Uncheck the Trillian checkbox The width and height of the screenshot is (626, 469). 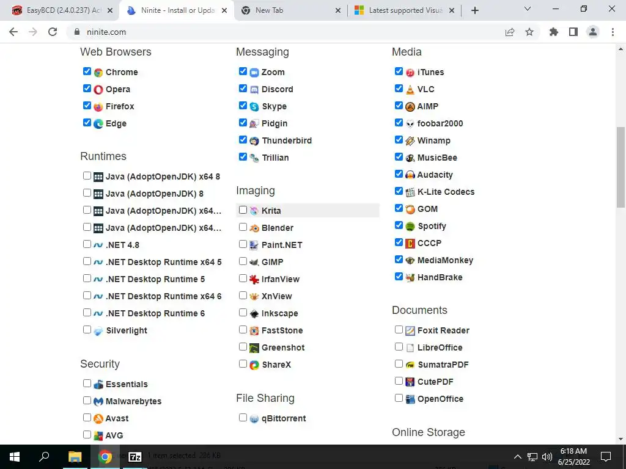point(243,157)
